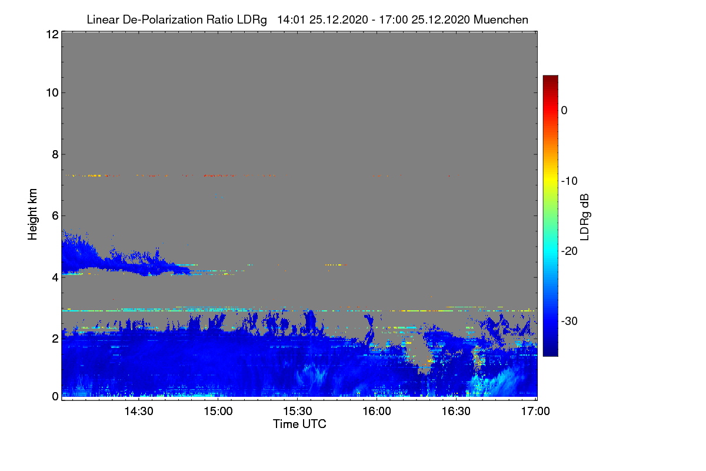
Task: Click the '10' height tick label
Action: coord(52,92)
